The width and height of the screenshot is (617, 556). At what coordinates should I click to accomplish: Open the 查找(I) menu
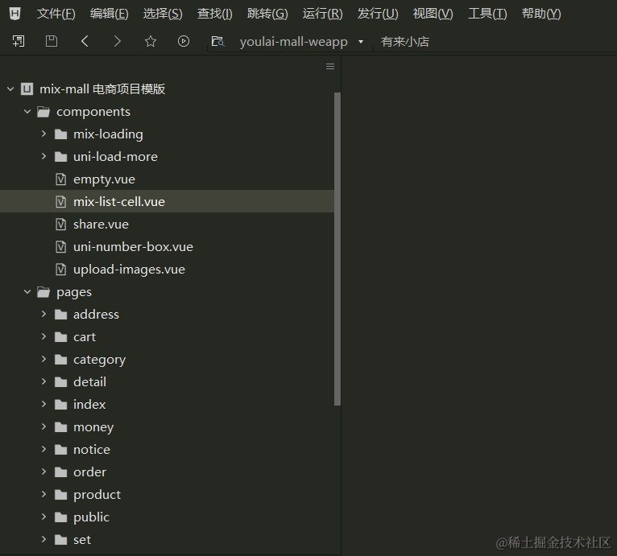215,14
